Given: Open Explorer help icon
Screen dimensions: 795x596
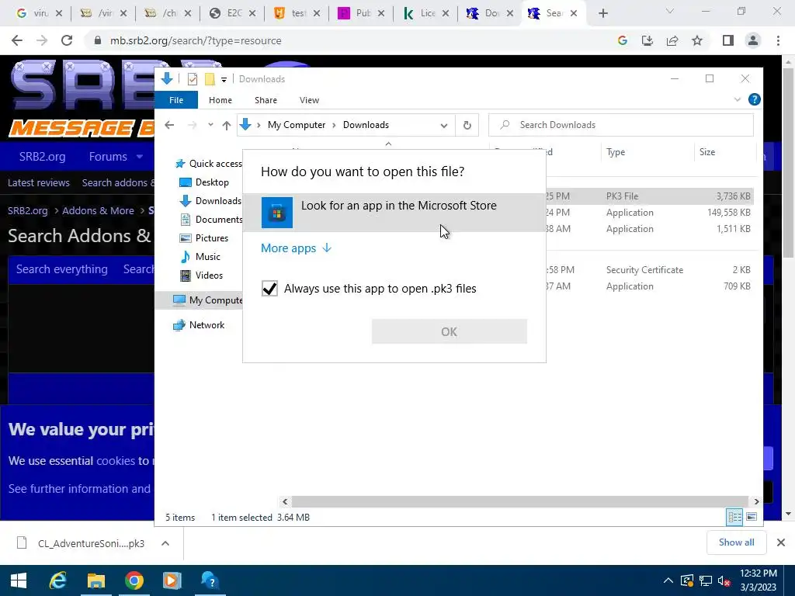Looking at the screenshot, I should [755, 99].
